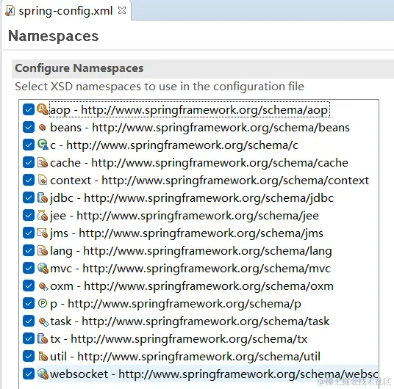This screenshot has height=389, width=394.
Task: Click the p namespace green circle icon
Action: point(43,303)
